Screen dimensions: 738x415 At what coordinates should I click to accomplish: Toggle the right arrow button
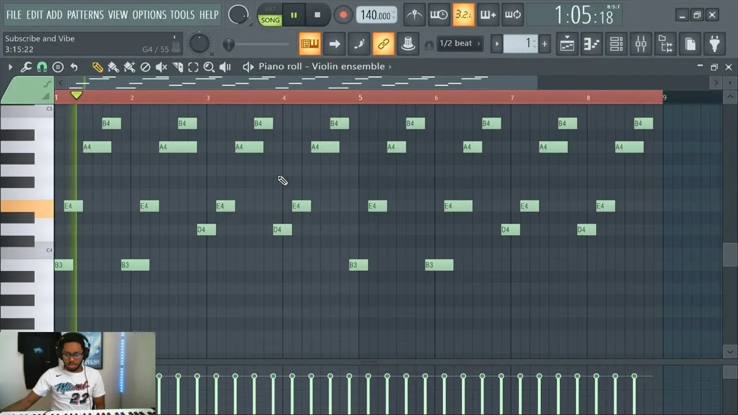pyautogui.click(x=334, y=44)
